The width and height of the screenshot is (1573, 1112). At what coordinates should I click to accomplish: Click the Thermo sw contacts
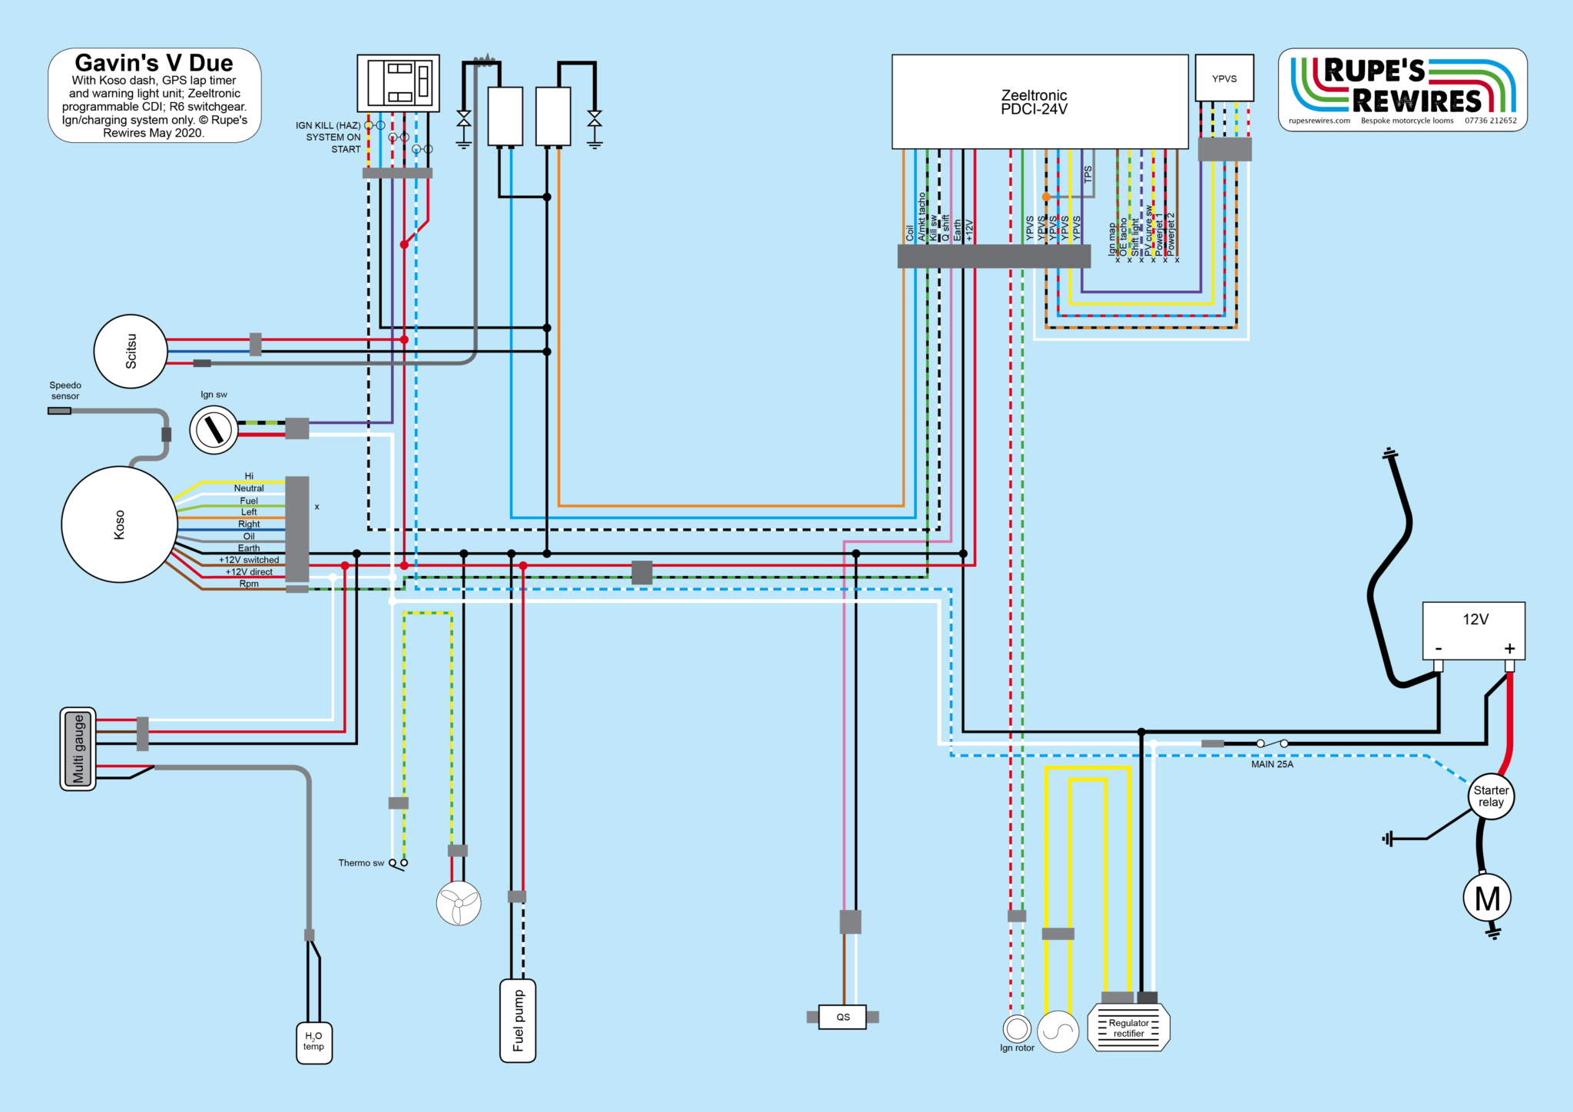pos(398,864)
